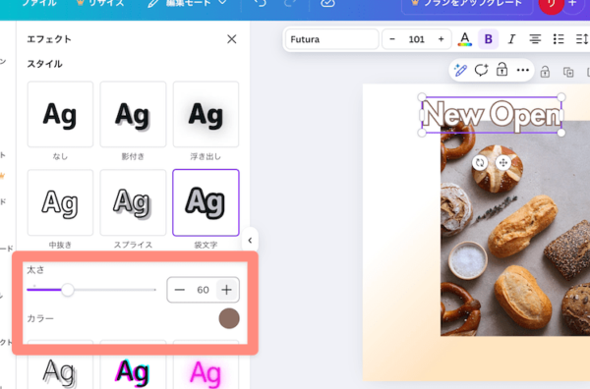Open the Magic Write pencil tool

460,70
